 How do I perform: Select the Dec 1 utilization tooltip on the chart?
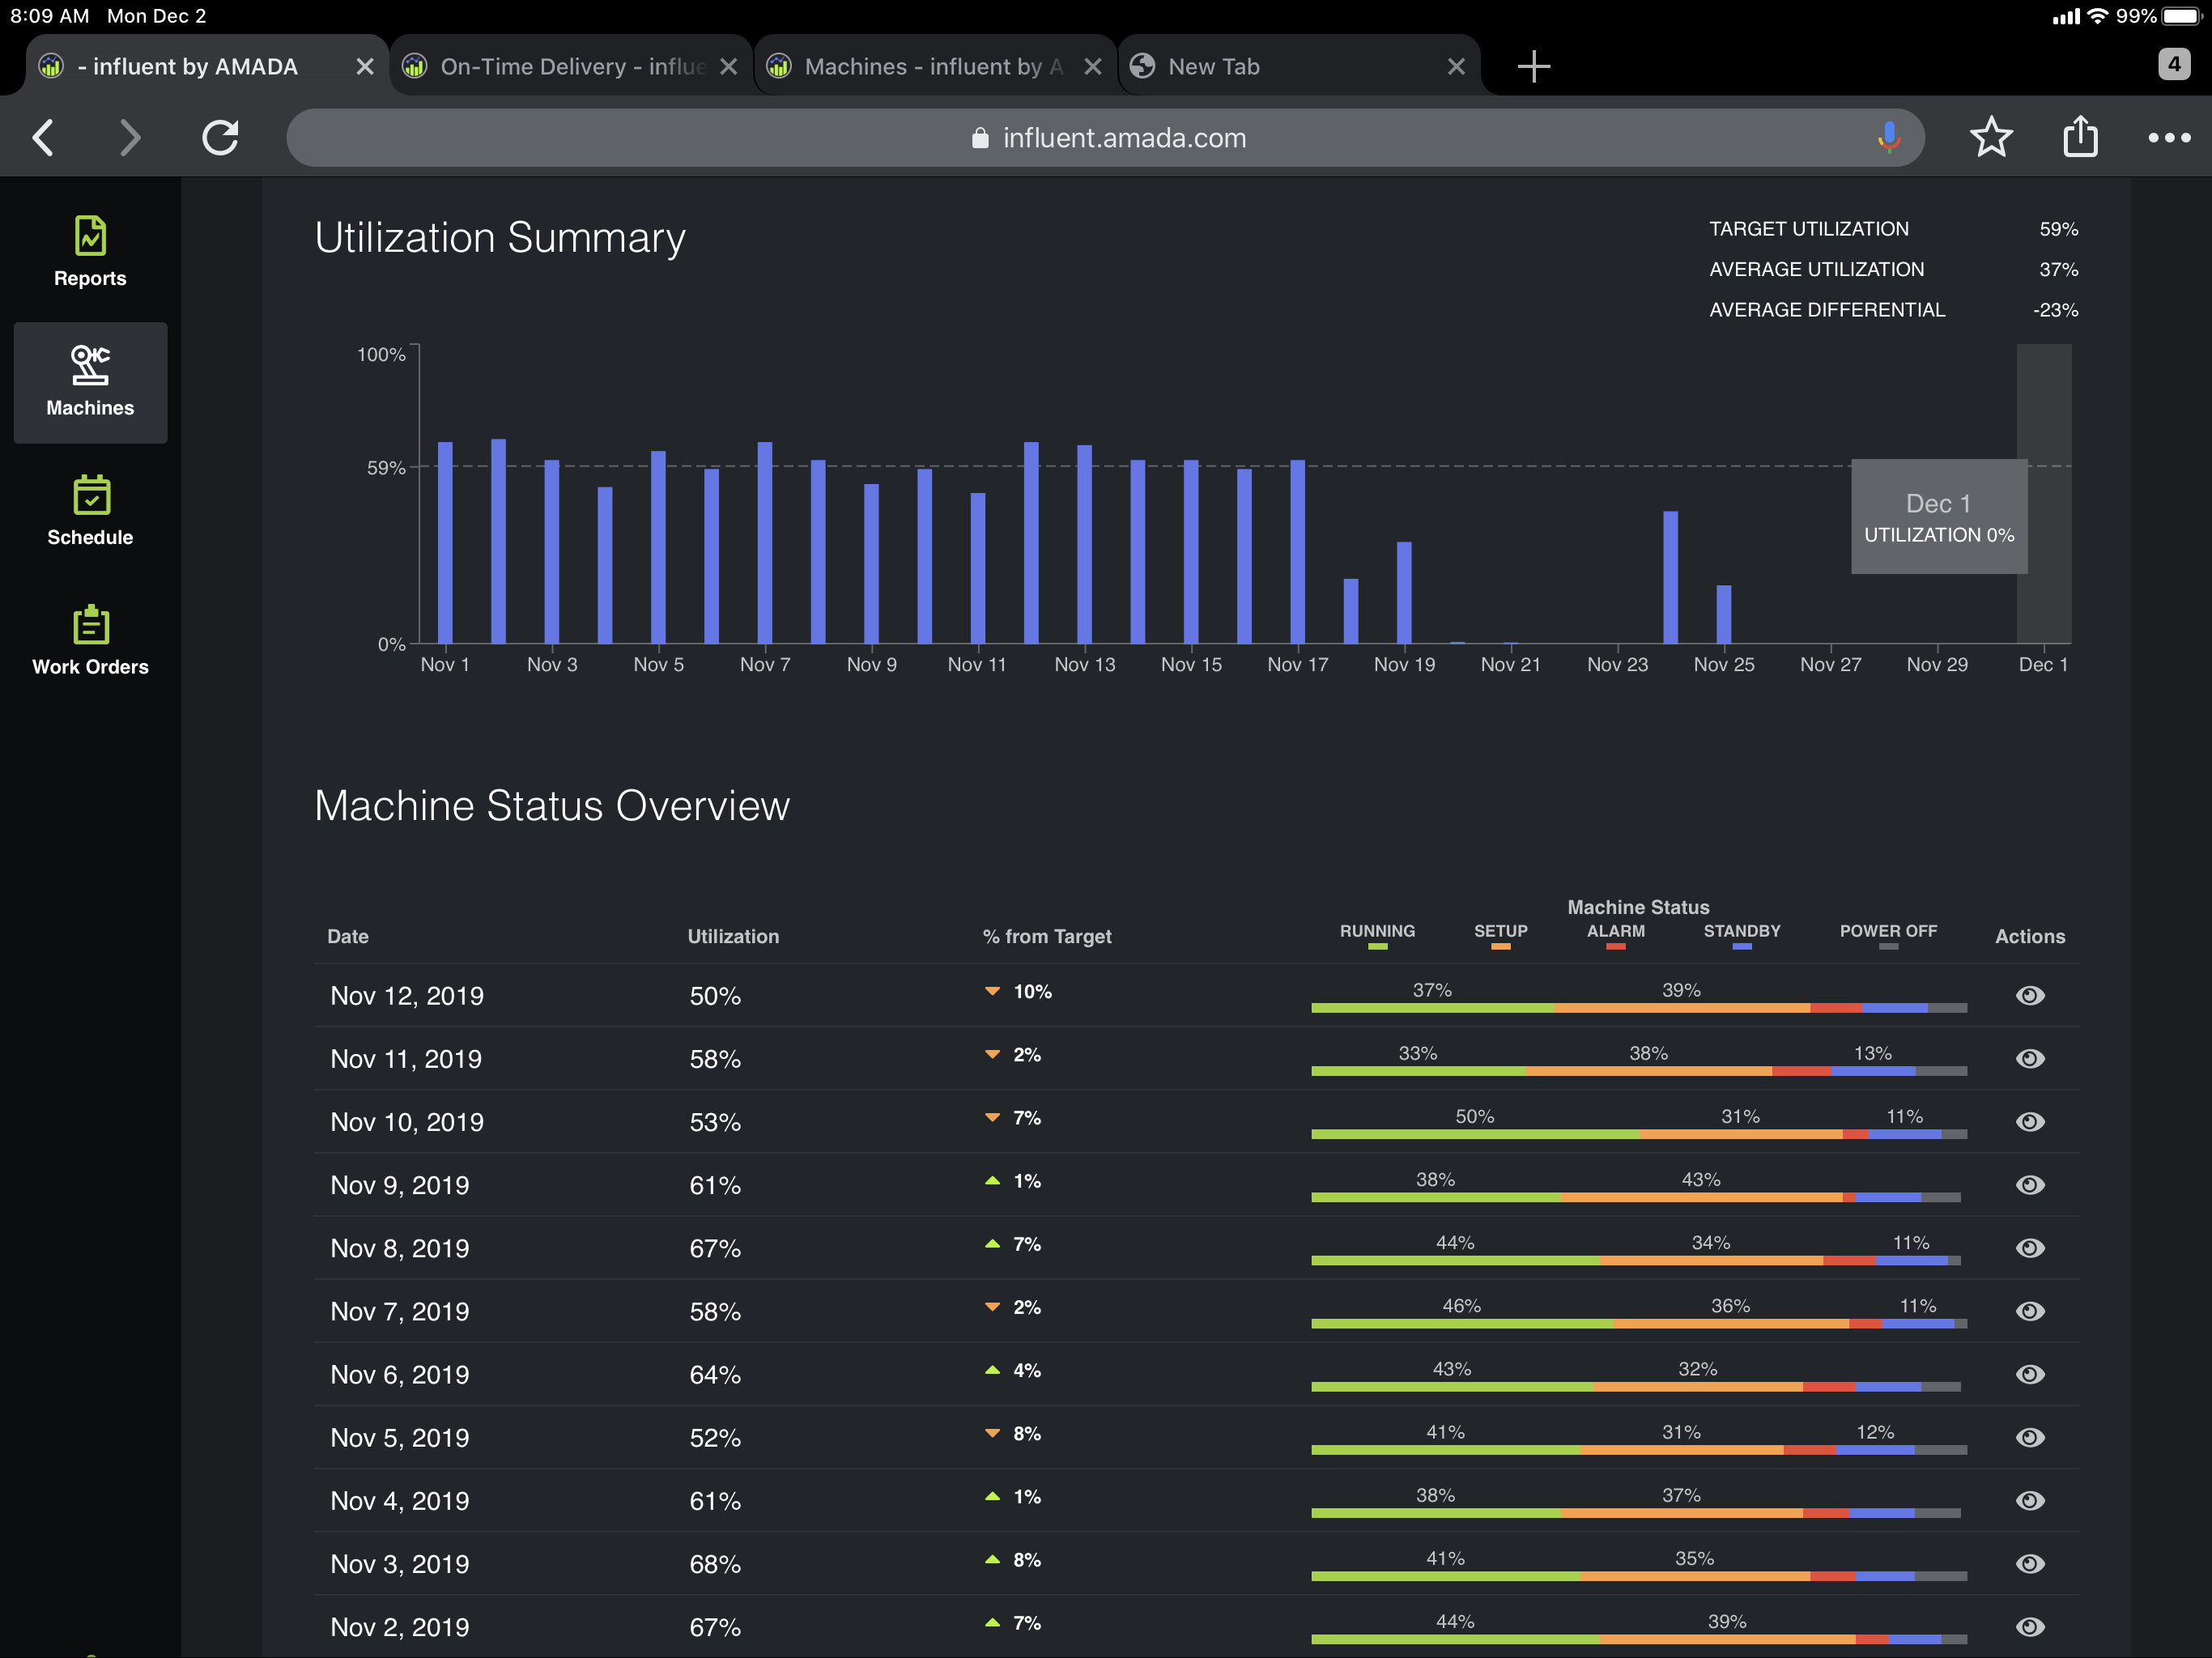click(x=1938, y=517)
